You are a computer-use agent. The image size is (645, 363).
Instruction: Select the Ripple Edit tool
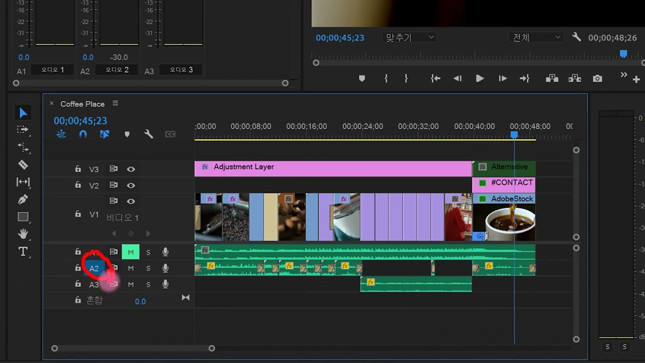(23, 147)
